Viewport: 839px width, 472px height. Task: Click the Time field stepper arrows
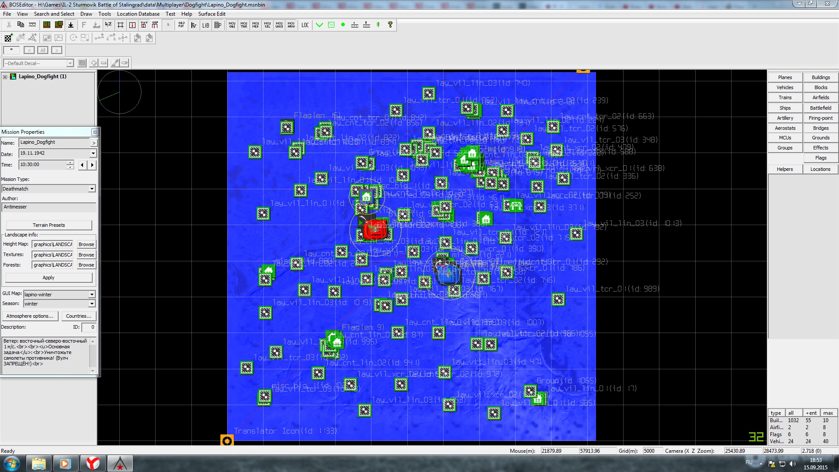(70, 165)
